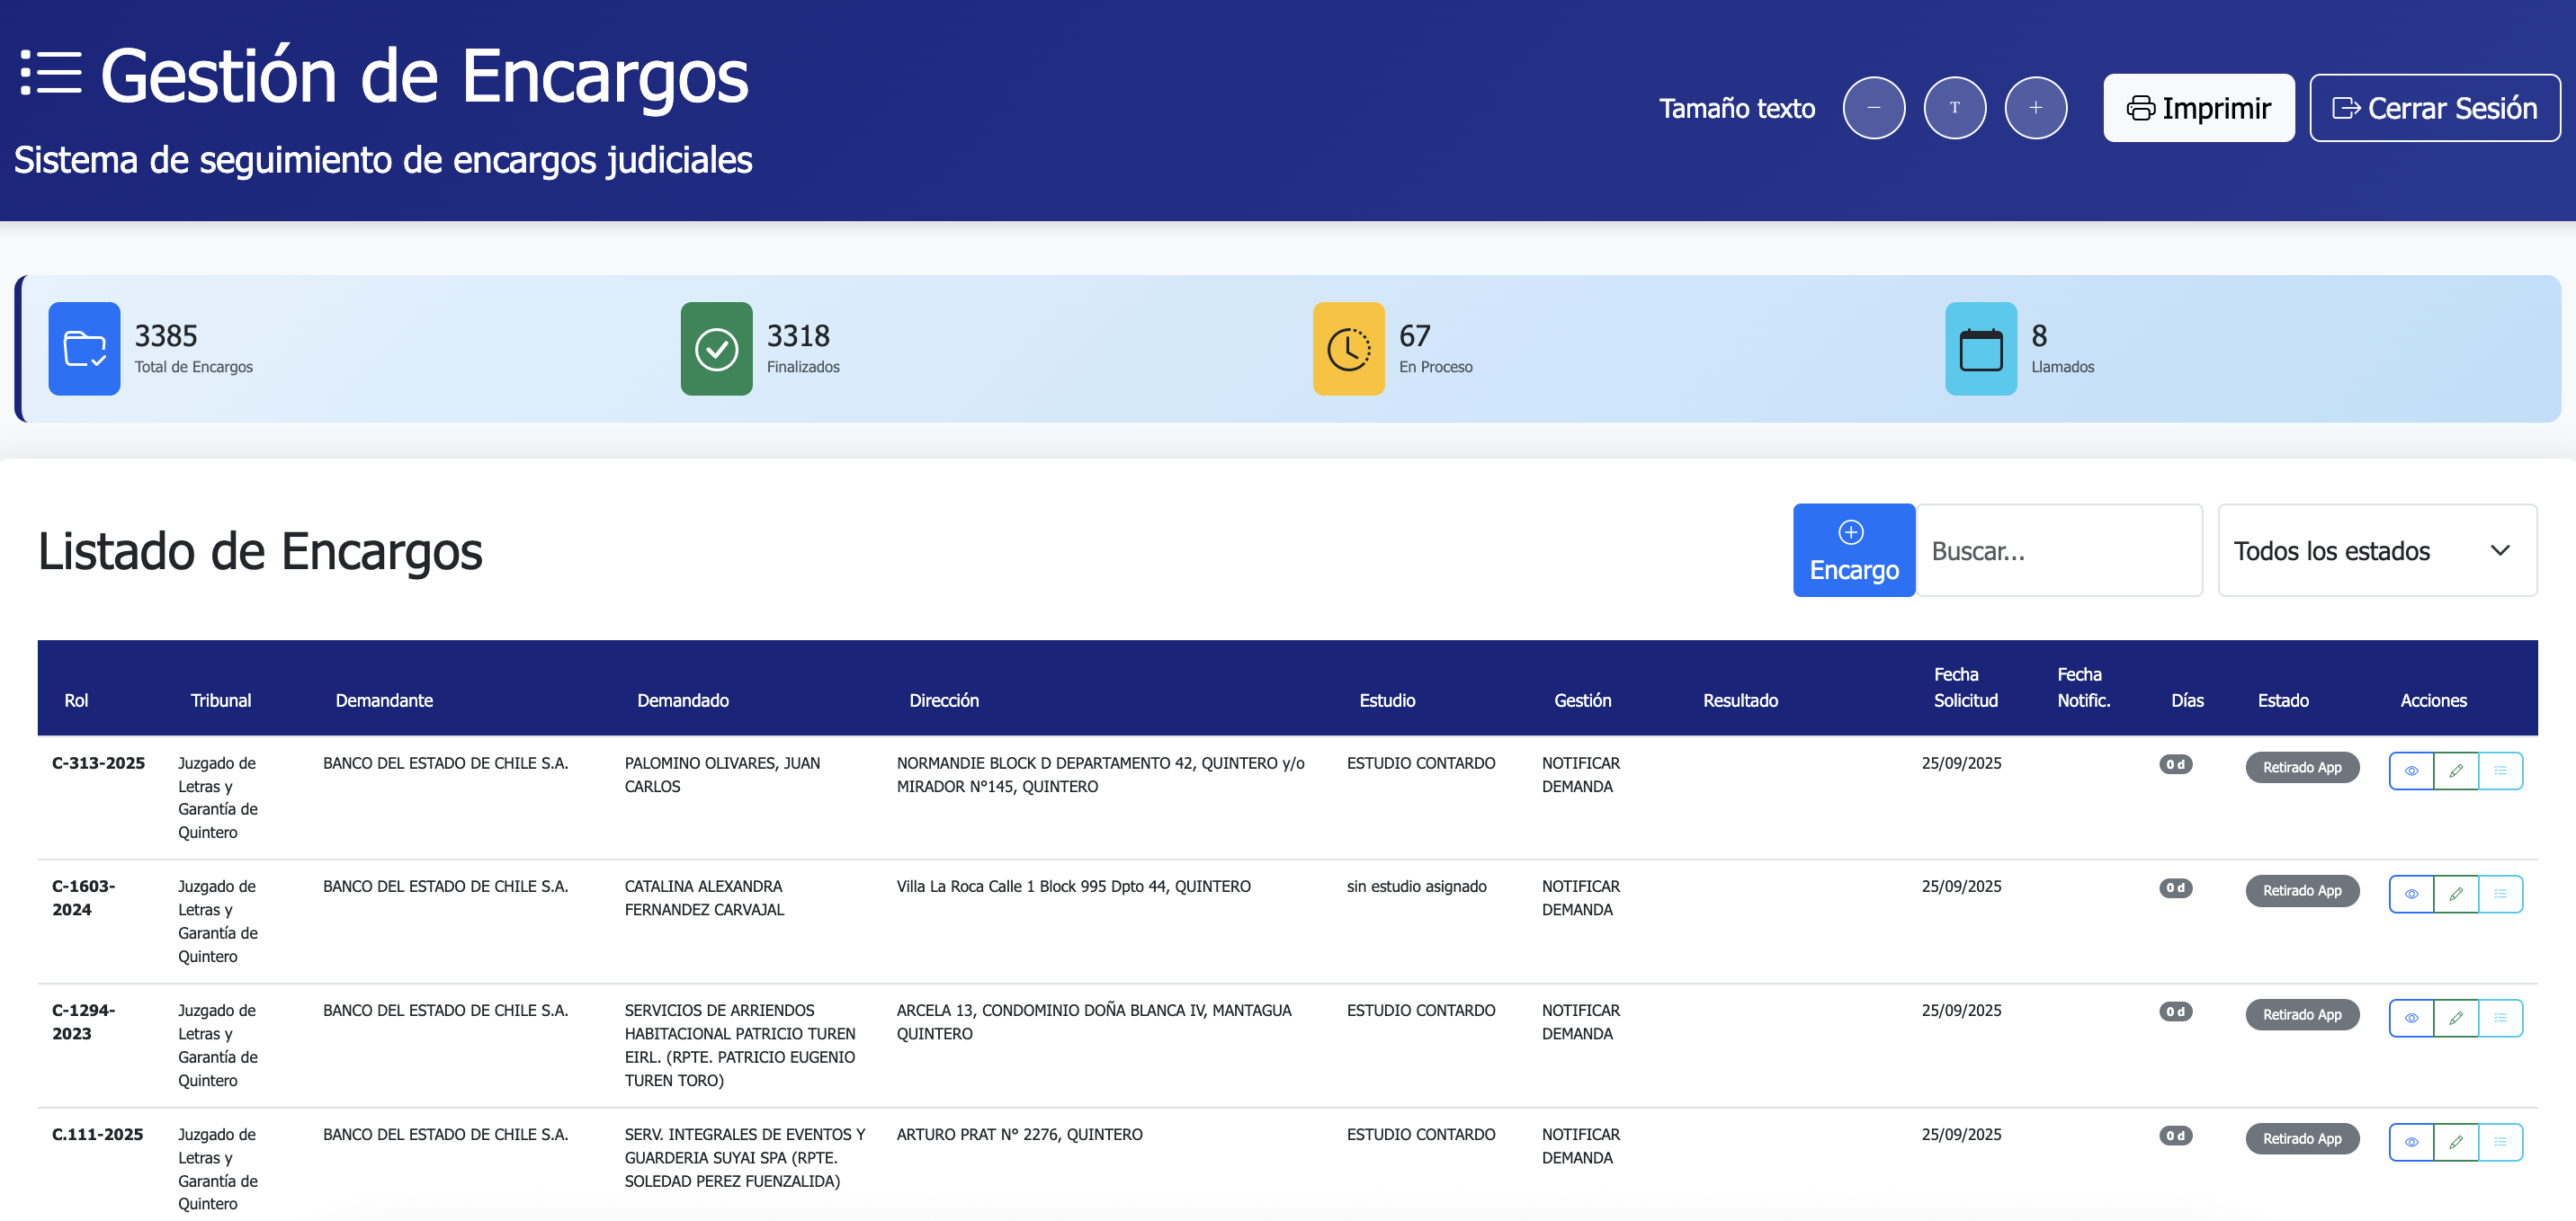This screenshot has height=1221, width=2576.
Task: Click the Finalizados checkmark icon
Action: (716, 349)
